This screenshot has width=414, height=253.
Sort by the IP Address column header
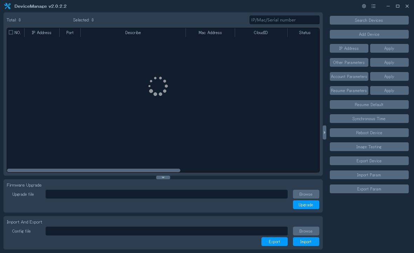tap(41, 33)
